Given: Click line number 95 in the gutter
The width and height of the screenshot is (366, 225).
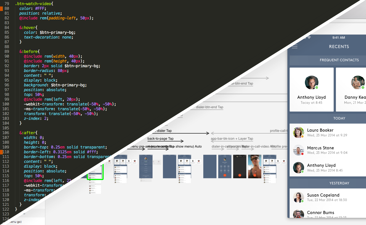Looking at the screenshot, I should [7, 80].
